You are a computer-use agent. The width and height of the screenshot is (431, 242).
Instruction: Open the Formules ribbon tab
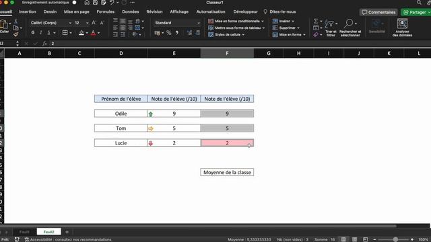click(x=106, y=12)
